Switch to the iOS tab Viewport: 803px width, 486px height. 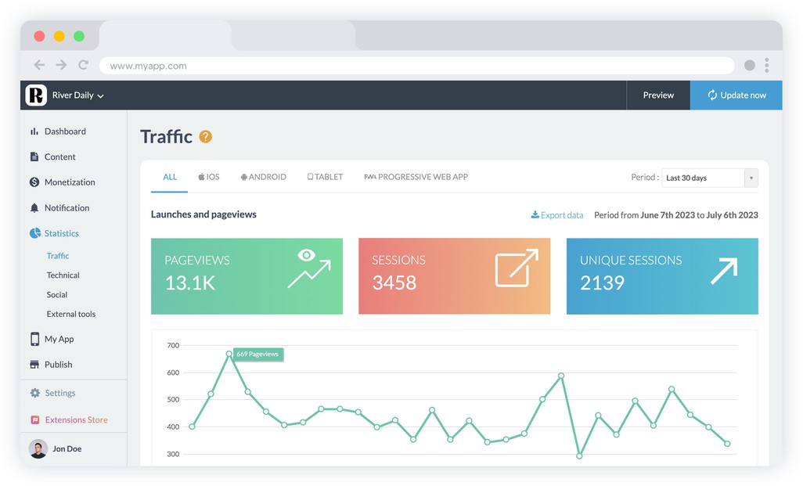209,177
